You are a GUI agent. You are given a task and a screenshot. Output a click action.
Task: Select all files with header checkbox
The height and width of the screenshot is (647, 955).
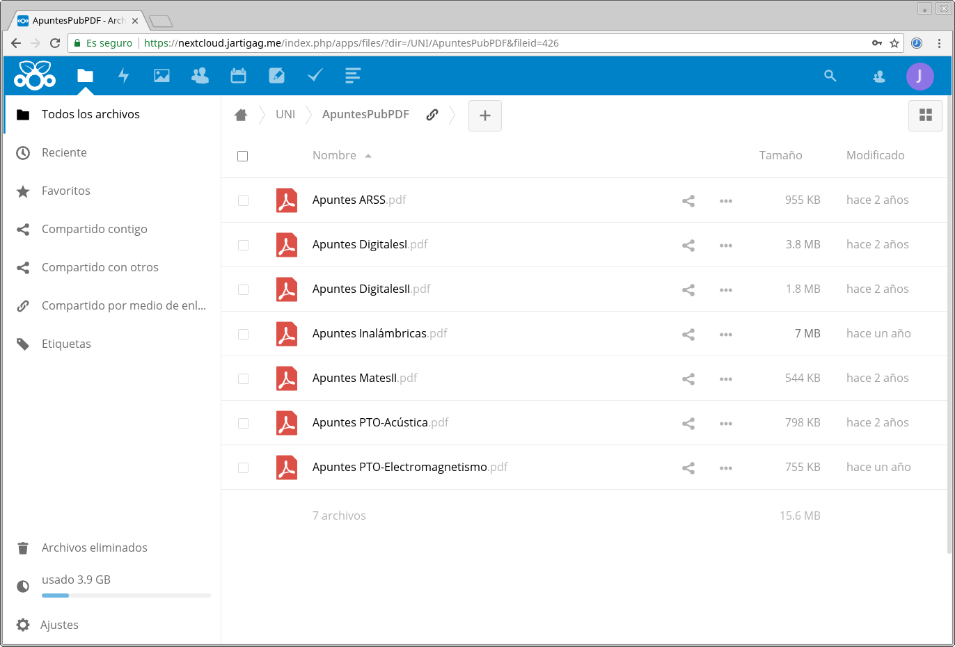coord(243,157)
